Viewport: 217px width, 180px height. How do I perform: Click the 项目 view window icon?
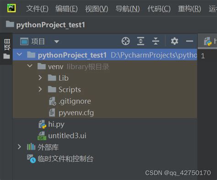coord(24,41)
